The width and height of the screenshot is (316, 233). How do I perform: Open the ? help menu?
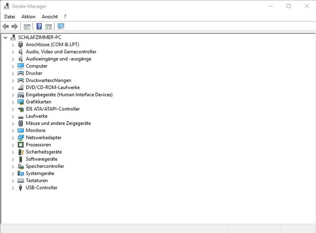(x=65, y=17)
